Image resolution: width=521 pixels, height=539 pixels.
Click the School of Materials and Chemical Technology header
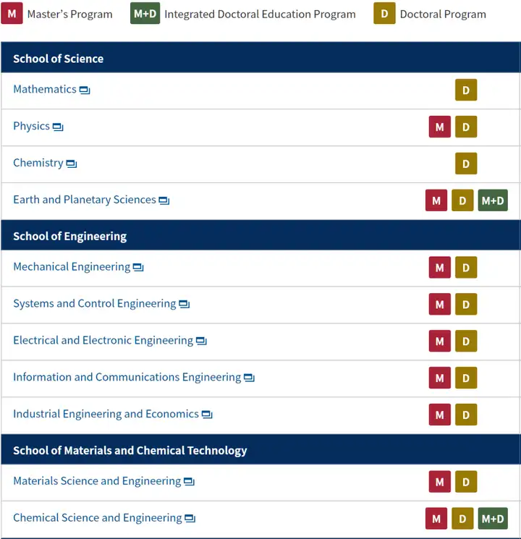click(260, 449)
